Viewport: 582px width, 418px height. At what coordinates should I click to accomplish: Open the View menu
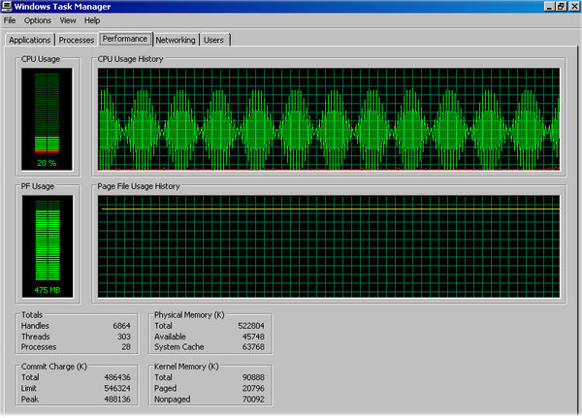click(68, 20)
